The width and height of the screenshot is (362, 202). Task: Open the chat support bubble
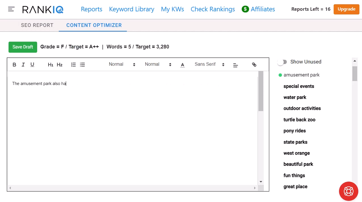348,191
